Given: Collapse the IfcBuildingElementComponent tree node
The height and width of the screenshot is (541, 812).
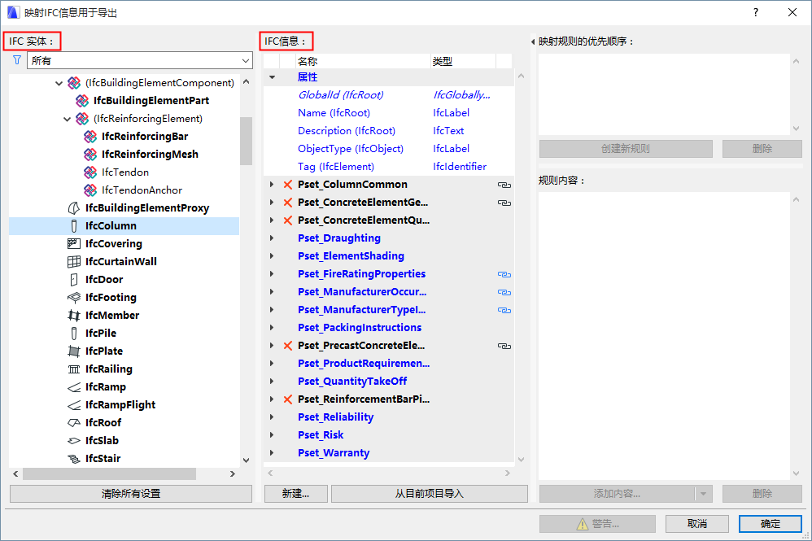Looking at the screenshot, I should (59, 83).
